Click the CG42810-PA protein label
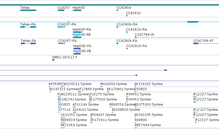Viewport: 219px width, 129px height. pyautogui.click(x=137, y=46)
